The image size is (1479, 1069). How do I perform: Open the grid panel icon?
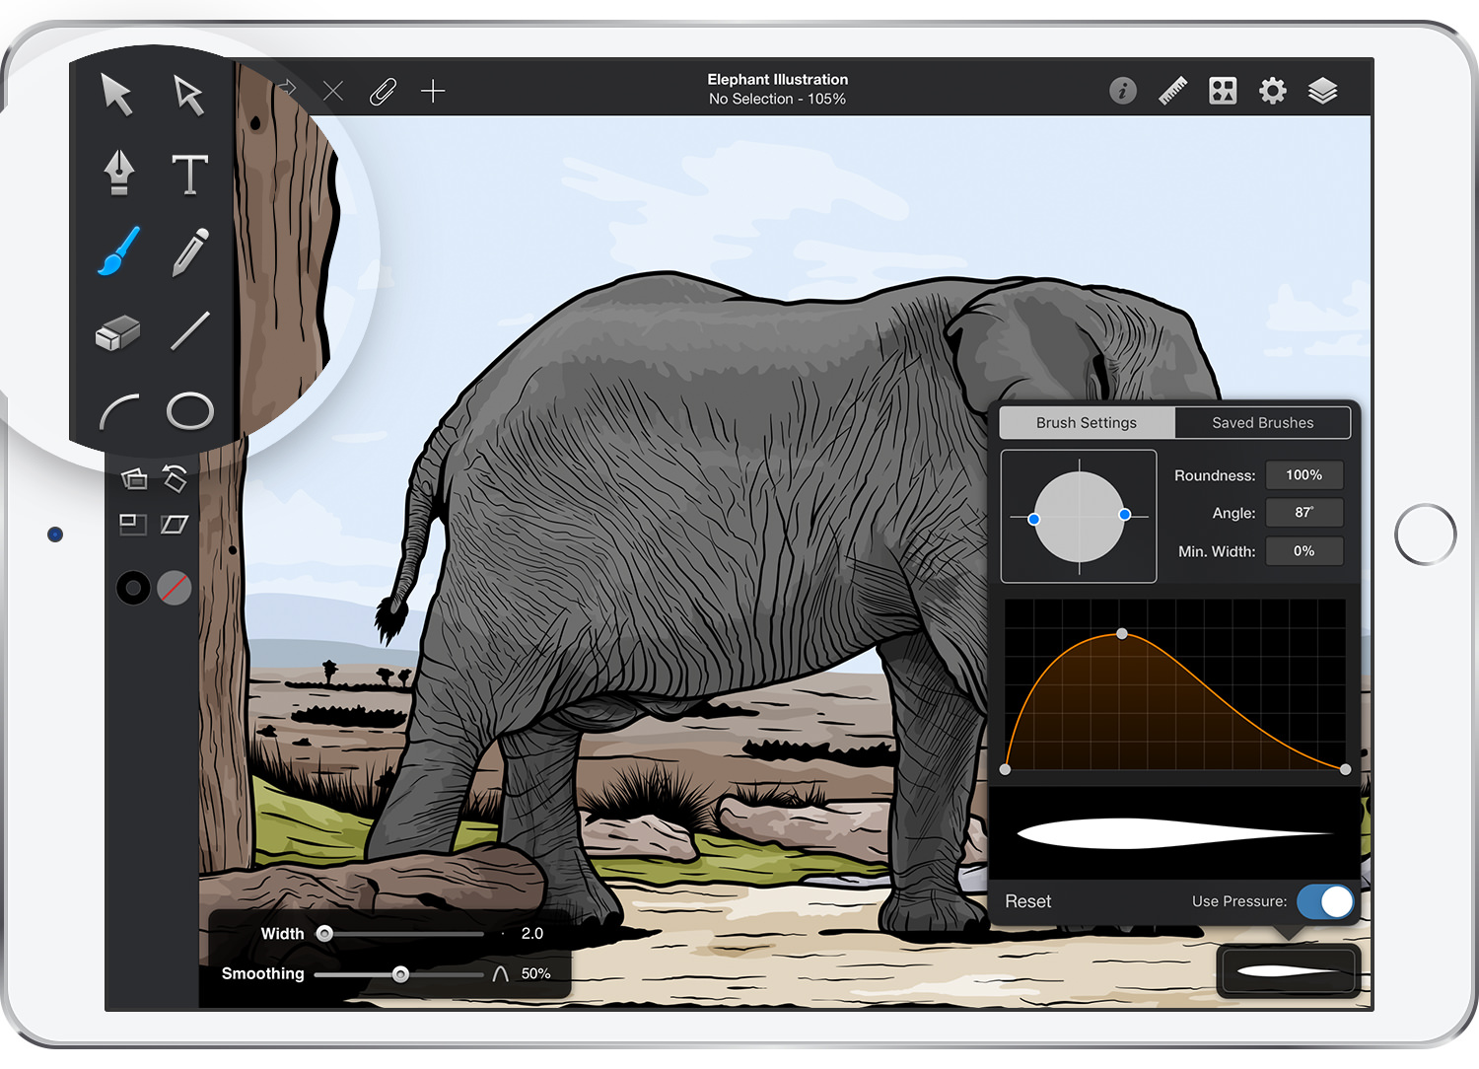(x=1223, y=91)
